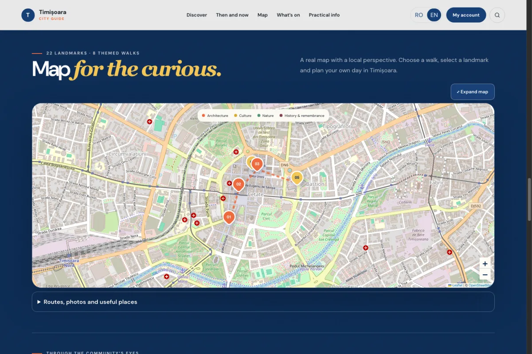Viewport: 532px width, 354px height.
Task: Click the page vertical scrollbar thumb
Action: [x=528, y=199]
